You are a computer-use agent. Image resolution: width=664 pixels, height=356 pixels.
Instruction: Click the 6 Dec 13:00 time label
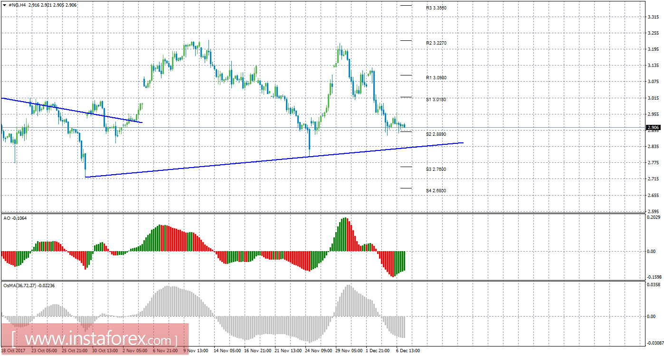(408, 351)
